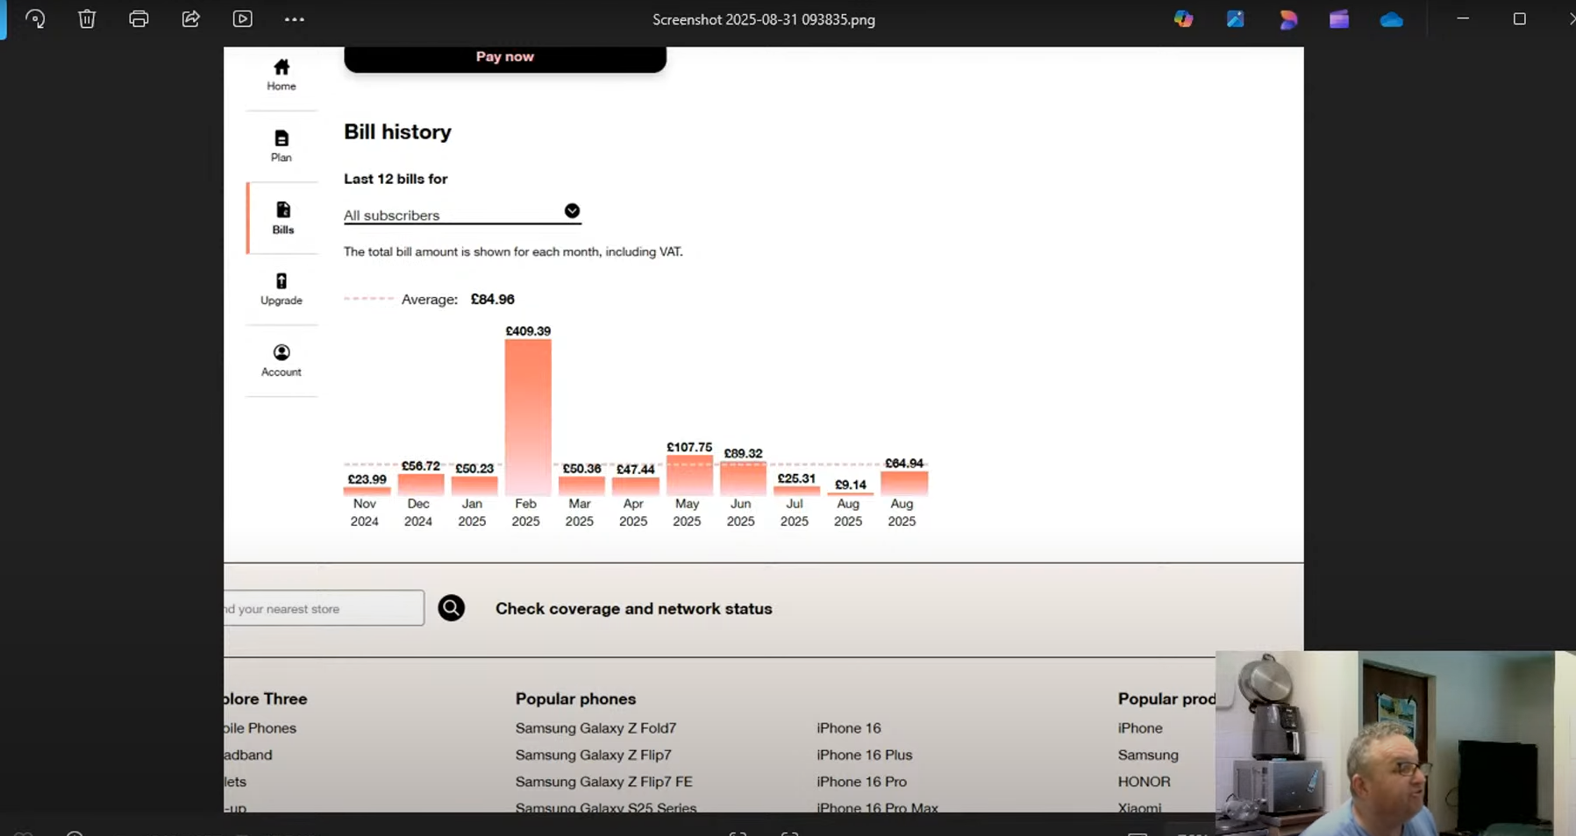Screen dimensions: 1576x836
Task: Click the Bill history heading
Action: pyautogui.click(x=397, y=131)
